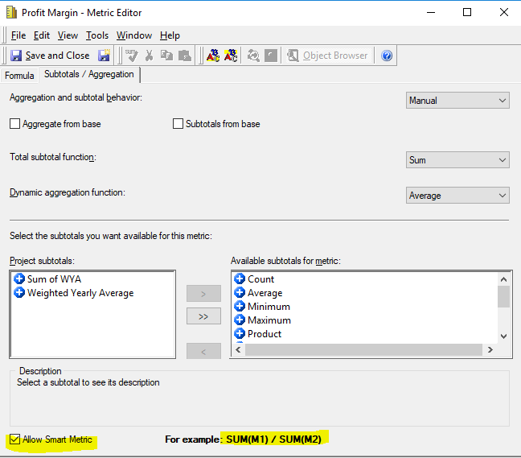Open the View menu
This screenshot has height=458, width=521.
(x=68, y=35)
